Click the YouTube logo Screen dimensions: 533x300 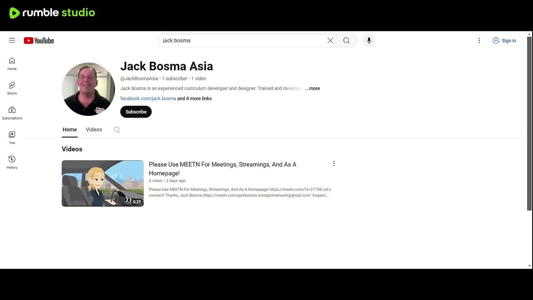pyautogui.click(x=39, y=40)
